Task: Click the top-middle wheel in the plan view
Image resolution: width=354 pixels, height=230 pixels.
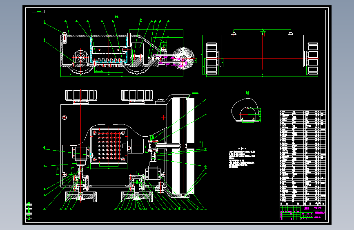Action: [x=137, y=95]
